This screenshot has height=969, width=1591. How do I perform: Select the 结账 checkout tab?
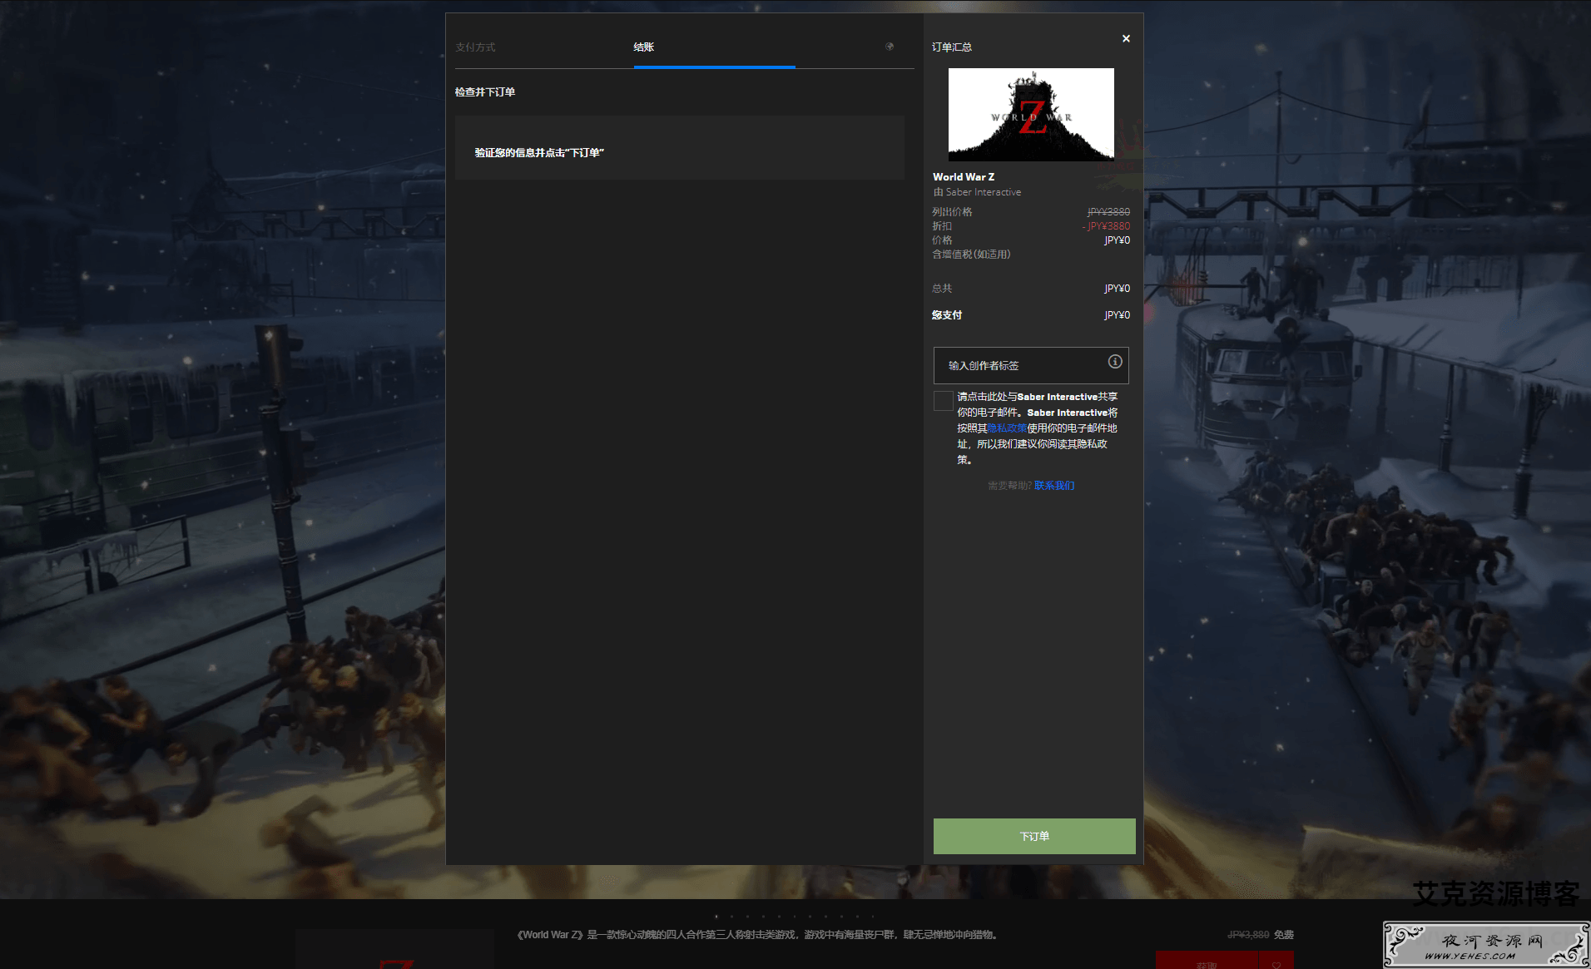tap(644, 47)
